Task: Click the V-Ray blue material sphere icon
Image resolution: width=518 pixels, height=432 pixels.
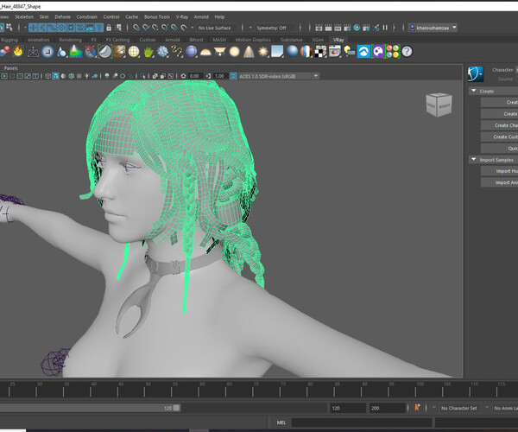Action: pos(292,52)
